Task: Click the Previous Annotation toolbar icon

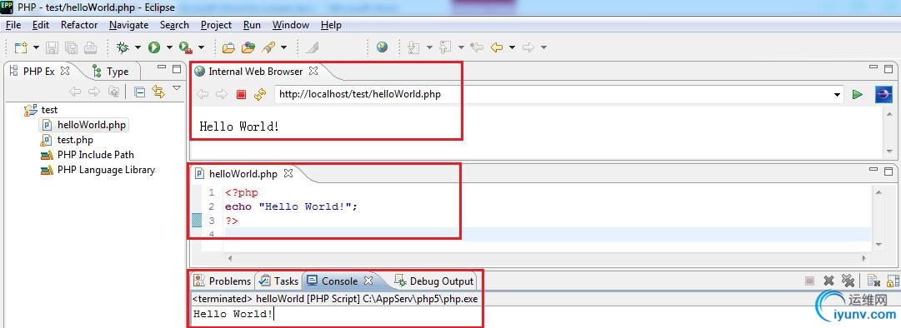Action: point(445,47)
